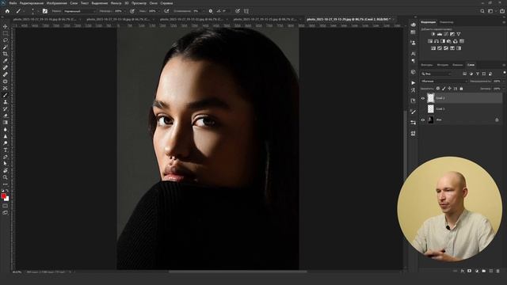Switch to the Каналы tab

[x=458, y=65]
